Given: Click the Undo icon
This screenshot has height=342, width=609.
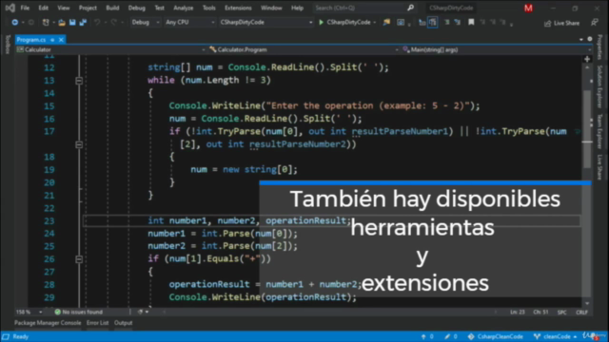Looking at the screenshot, I should (x=97, y=23).
